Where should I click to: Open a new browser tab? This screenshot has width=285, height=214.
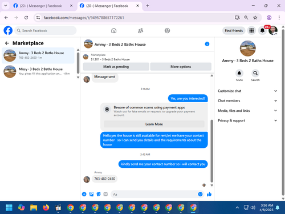148,6
